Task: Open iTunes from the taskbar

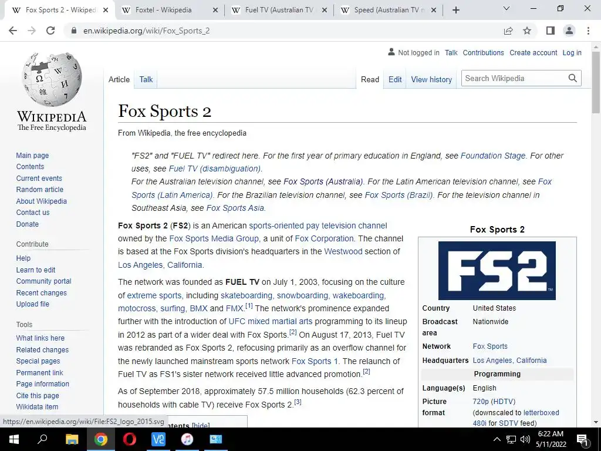Action: (x=187, y=439)
